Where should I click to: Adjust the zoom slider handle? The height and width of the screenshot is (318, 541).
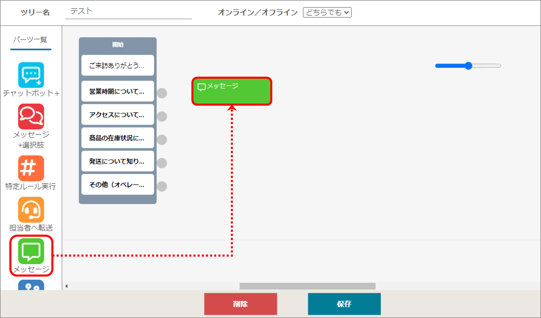(x=468, y=66)
